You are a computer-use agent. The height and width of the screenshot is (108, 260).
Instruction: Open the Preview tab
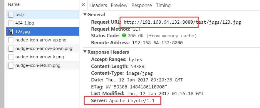(119, 5)
